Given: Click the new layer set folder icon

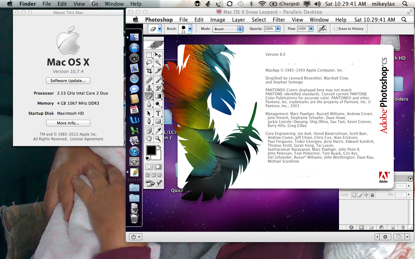Looking at the screenshot, I should pyautogui.click(x=371, y=227).
